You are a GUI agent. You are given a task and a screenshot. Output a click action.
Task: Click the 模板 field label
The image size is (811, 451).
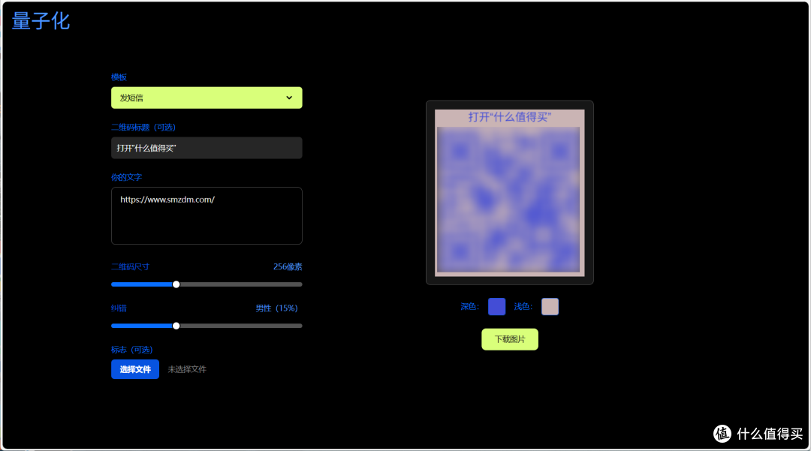tap(119, 77)
